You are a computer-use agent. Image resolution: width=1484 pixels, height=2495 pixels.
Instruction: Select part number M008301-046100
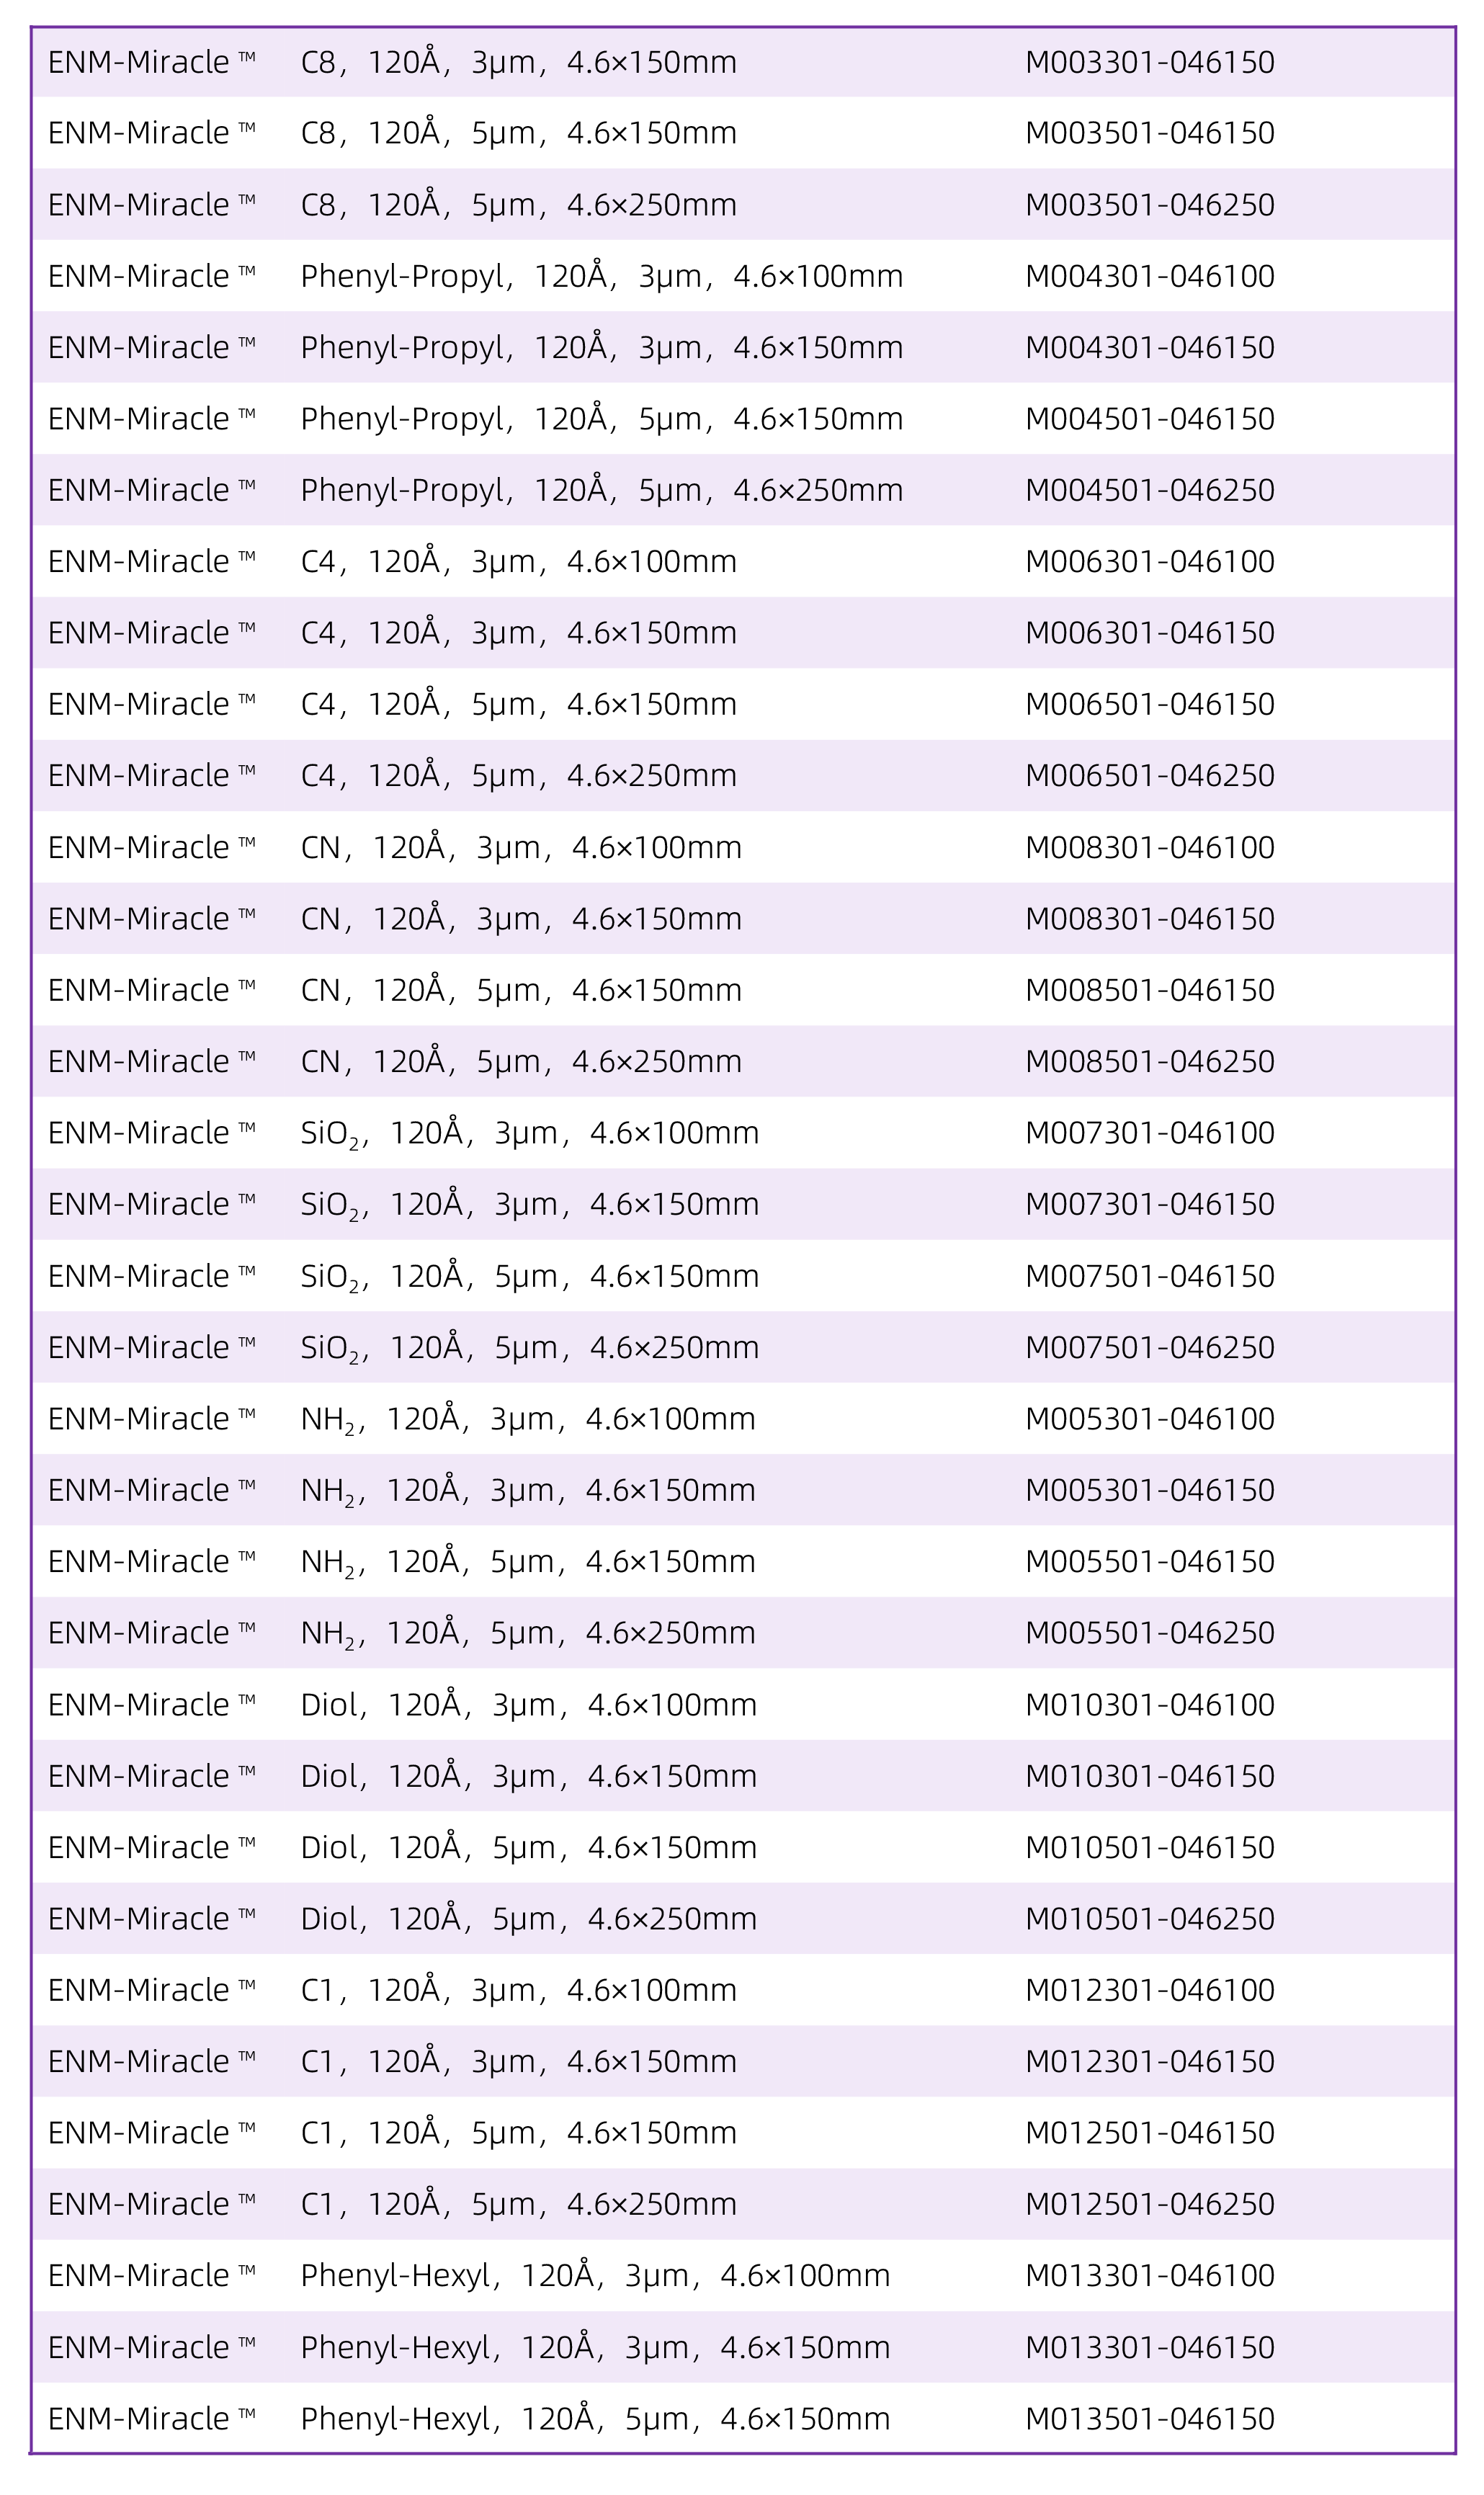pyautogui.click(x=1149, y=848)
